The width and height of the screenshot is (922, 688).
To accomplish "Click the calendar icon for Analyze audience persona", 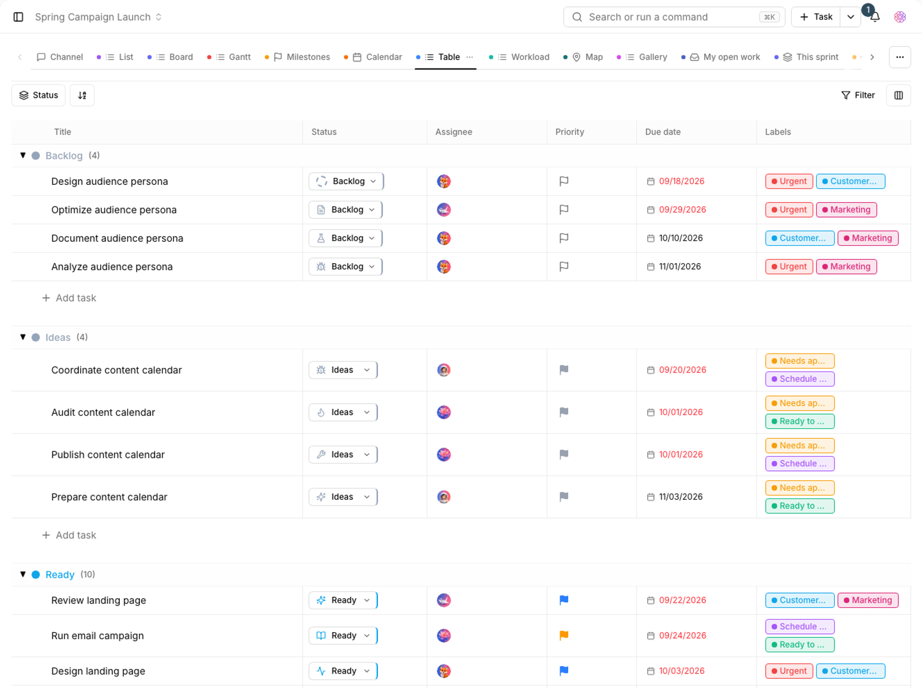I will point(651,267).
